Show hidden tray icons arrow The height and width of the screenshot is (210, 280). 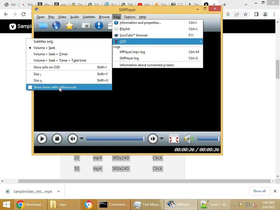[234, 205]
